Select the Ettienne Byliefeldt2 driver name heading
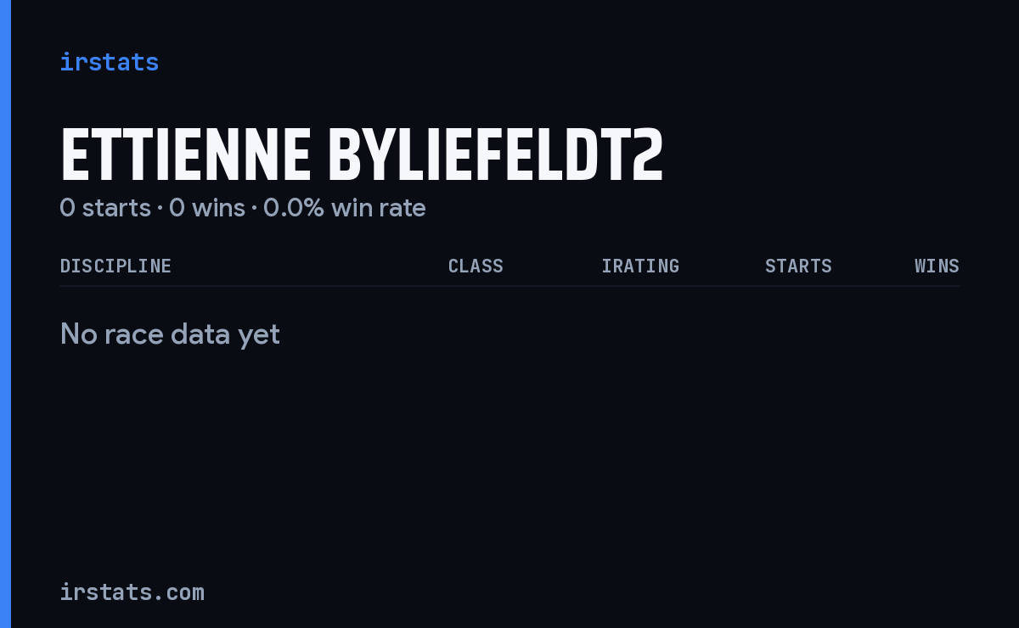Viewport: 1019px width, 628px height. coord(361,155)
